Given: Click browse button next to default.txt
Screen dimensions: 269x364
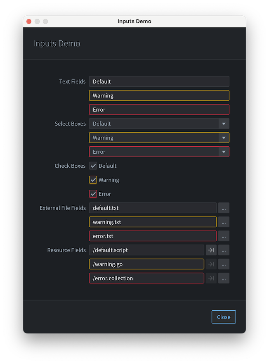Looking at the screenshot, I should [x=224, y=208].
